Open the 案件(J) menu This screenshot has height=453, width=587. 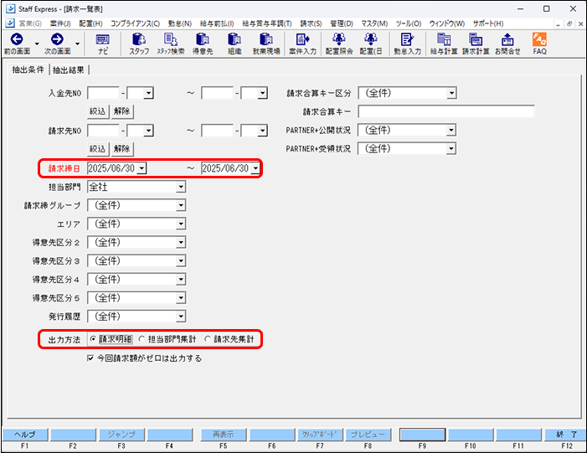coord(60,23)
